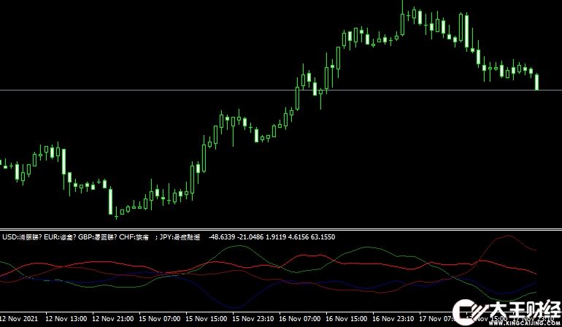Click the "CHF:" indicator label

pos(127,237)
